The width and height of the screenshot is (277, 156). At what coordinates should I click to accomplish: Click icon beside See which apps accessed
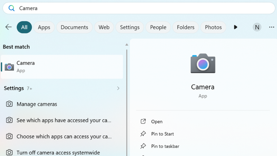(9, 120)
